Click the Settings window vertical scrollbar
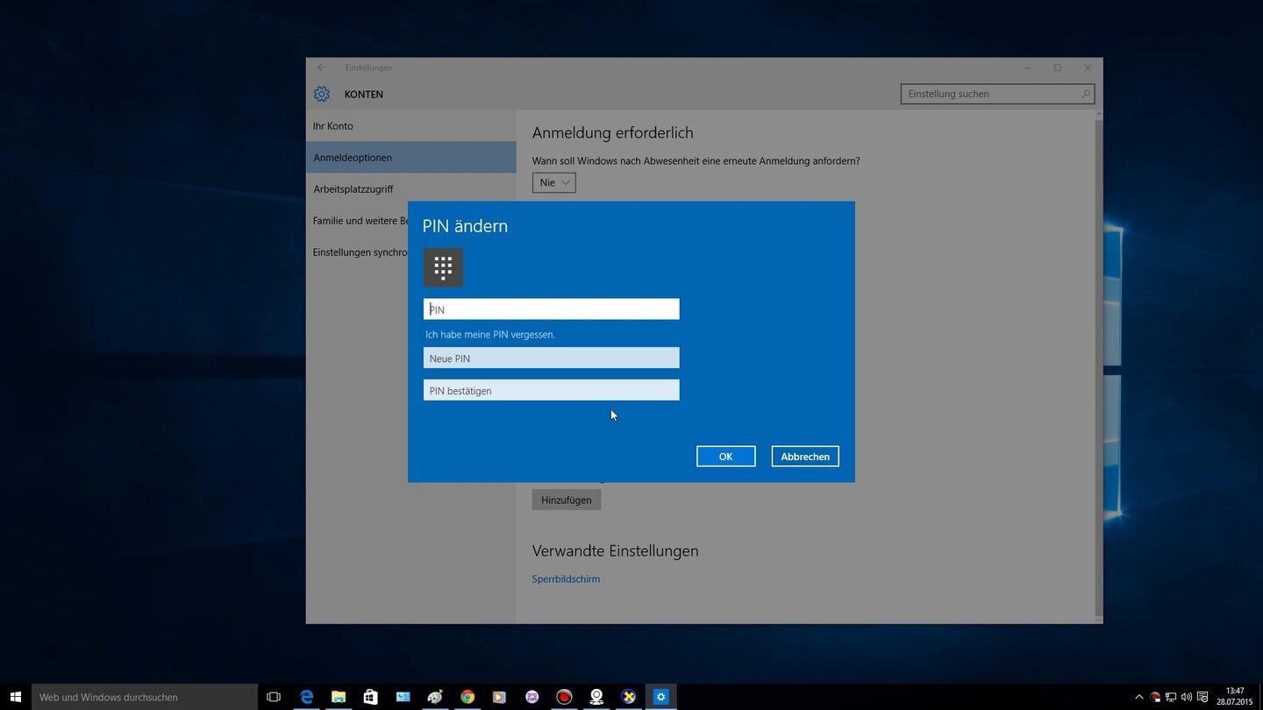Viewport: 1263px width, 710px height. [x=1098, y=366]
